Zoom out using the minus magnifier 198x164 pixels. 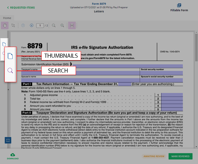pos(54,26)
